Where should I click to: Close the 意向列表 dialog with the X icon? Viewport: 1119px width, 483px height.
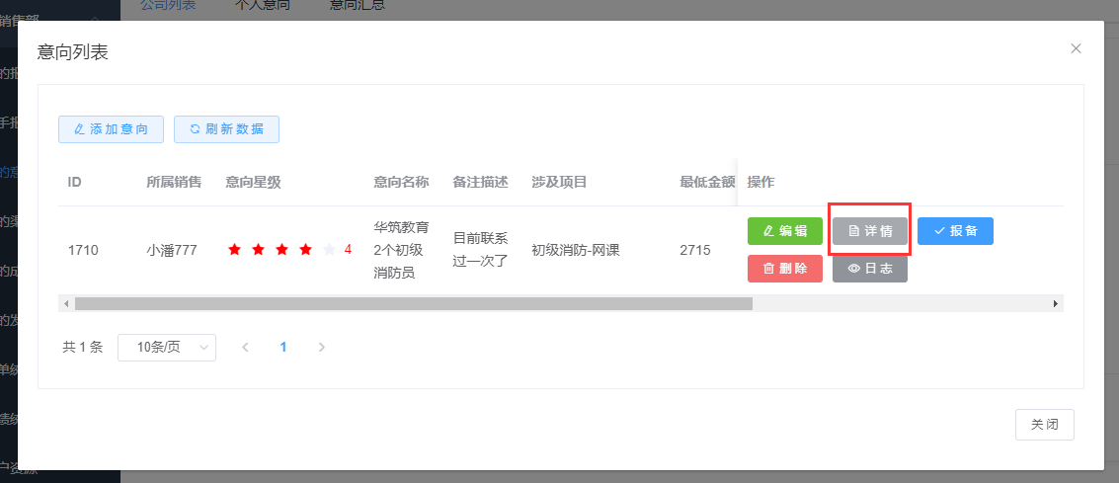click(x=1076, y=48)
